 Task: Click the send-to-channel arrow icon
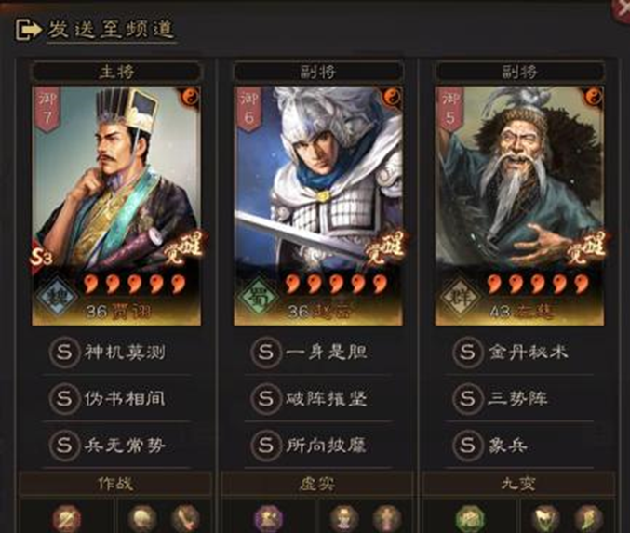(x=28, y=30)
